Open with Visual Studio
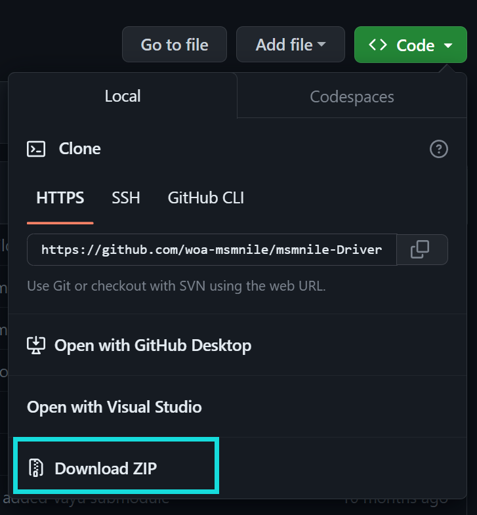Image resolution: width=477 pixels, height=515 pixels. (x=238, y=407)
